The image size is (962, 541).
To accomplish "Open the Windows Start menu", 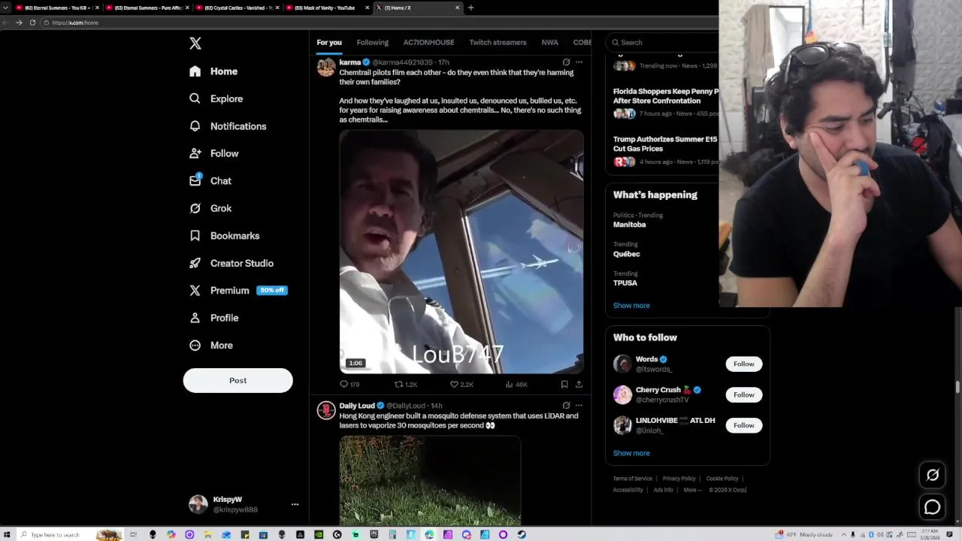I will coord(7,534).
